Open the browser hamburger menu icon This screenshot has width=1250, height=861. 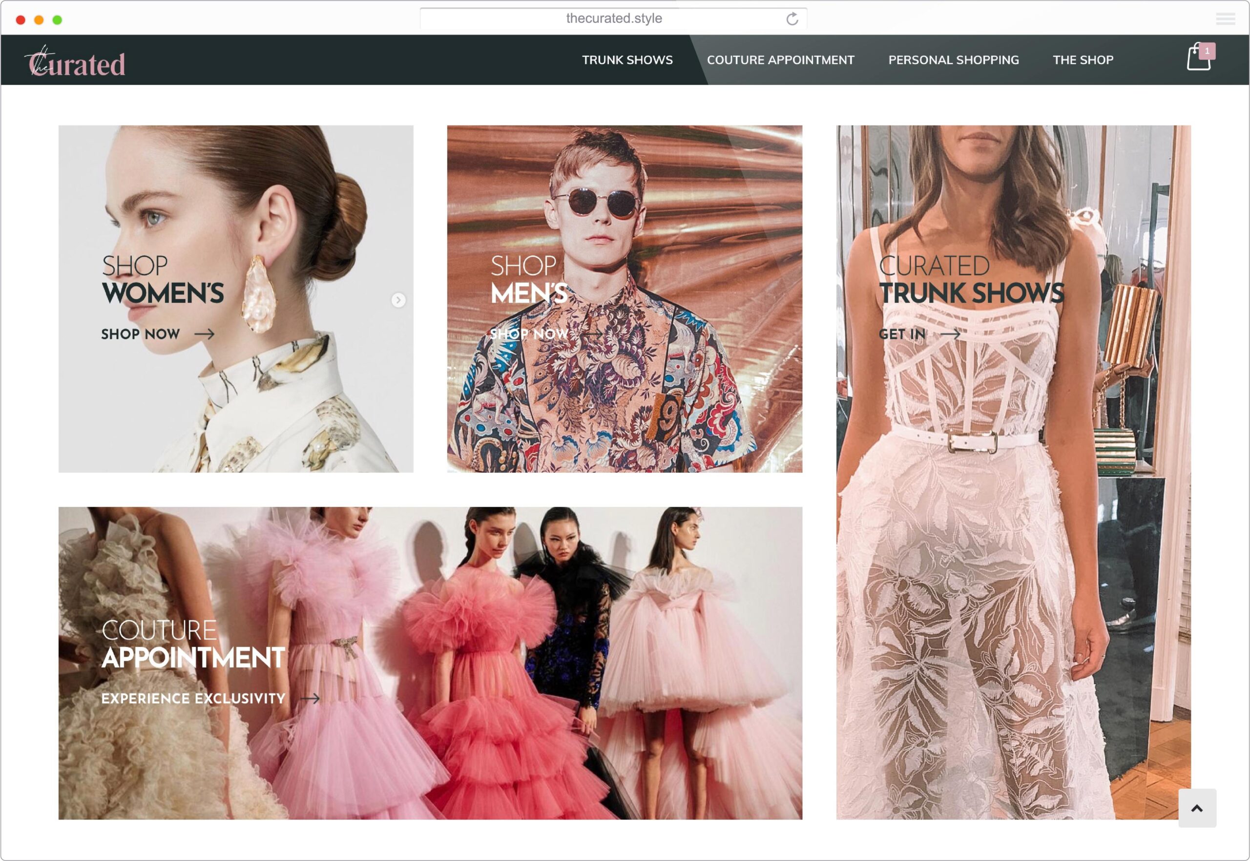click(x=1225, y=20)
